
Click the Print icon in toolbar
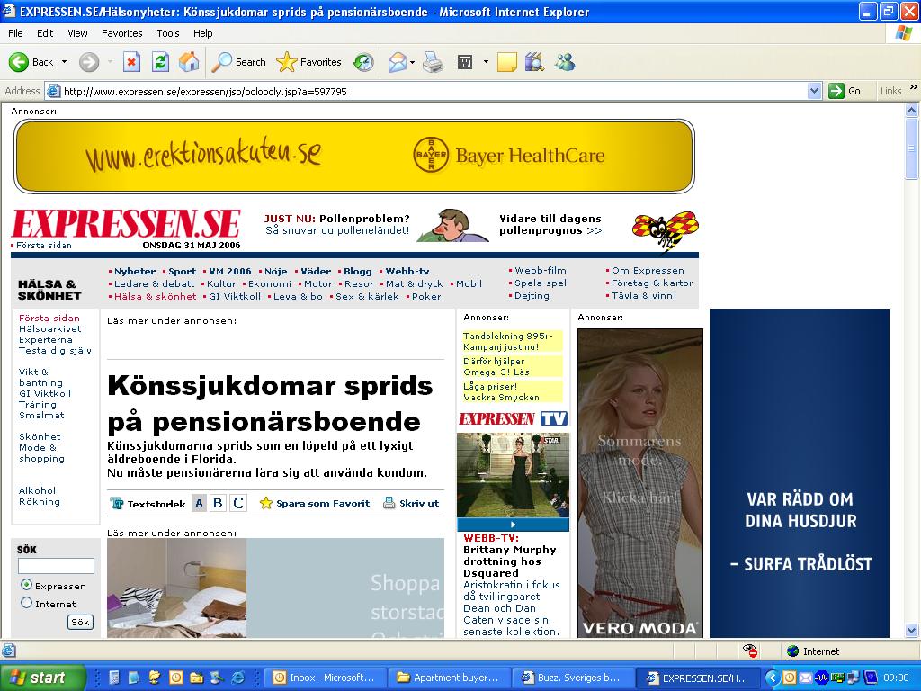point(433,62)
